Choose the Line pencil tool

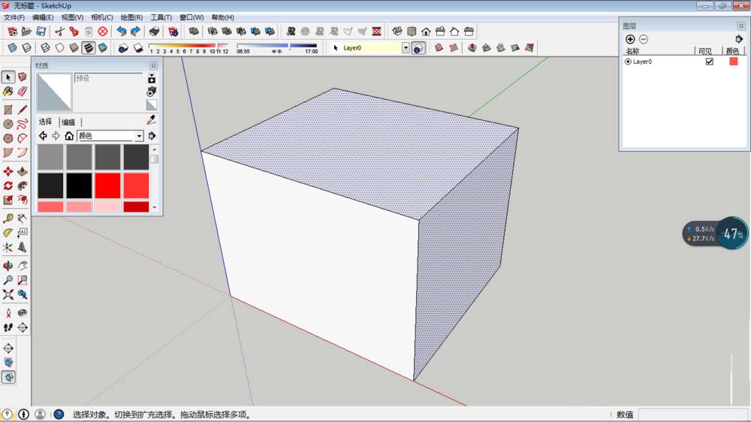[23, 110]
